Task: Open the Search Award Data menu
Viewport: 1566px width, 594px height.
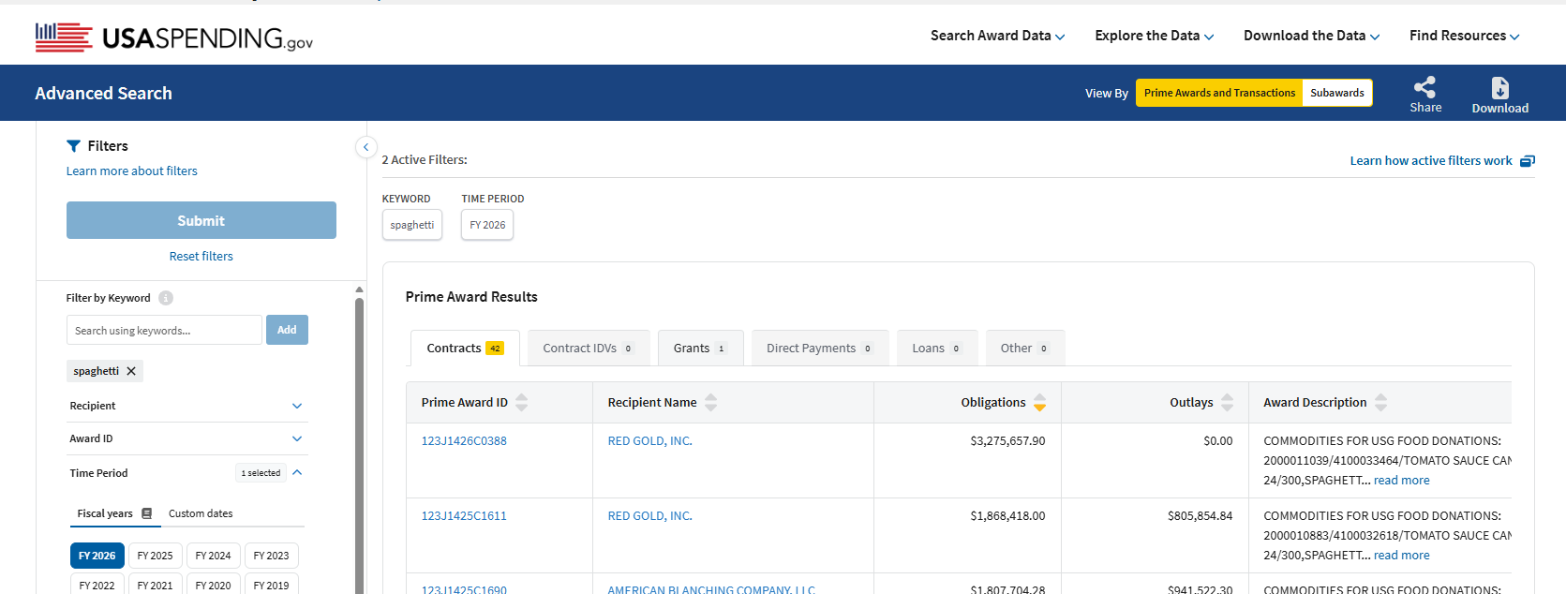Action: tap(997, 36)
